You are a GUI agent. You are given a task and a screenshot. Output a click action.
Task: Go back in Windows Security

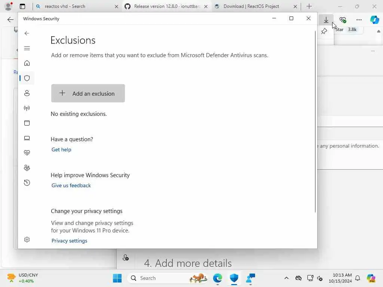point(27,33)
